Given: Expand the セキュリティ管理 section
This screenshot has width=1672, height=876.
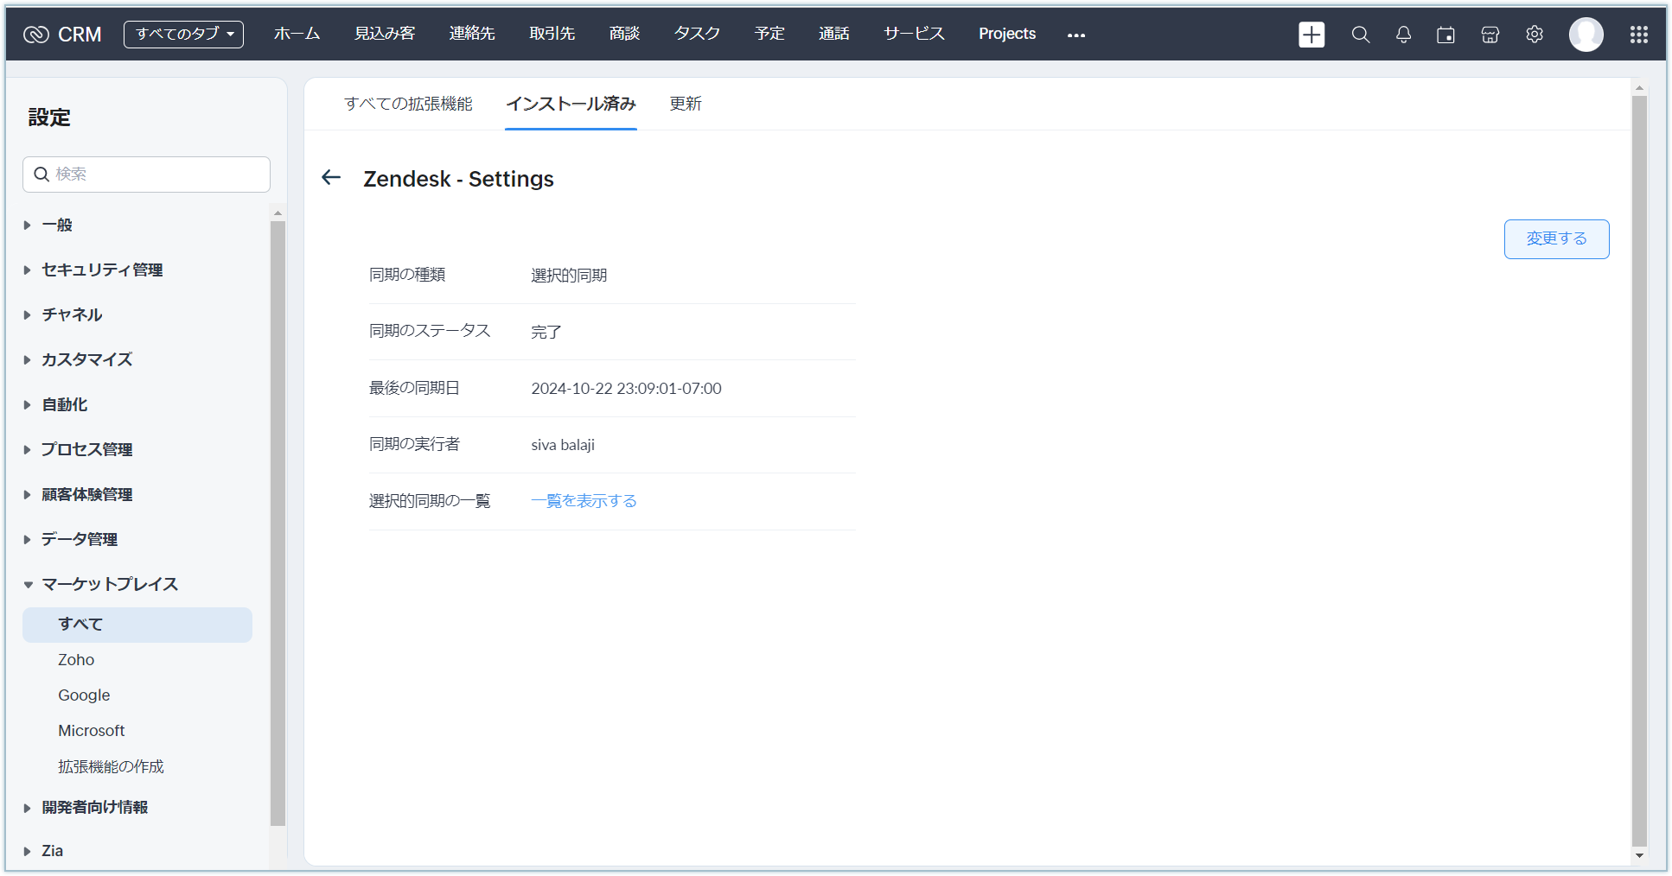Looking at the screenshot, I should 93,270.
